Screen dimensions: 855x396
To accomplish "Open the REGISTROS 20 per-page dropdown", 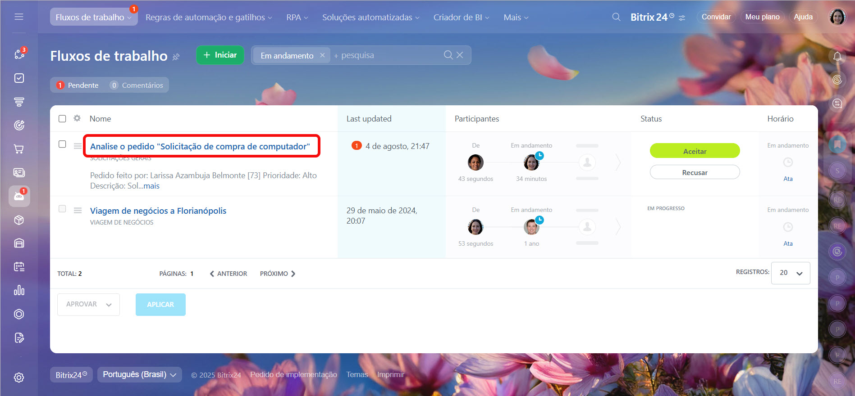I will pos(791,273).
